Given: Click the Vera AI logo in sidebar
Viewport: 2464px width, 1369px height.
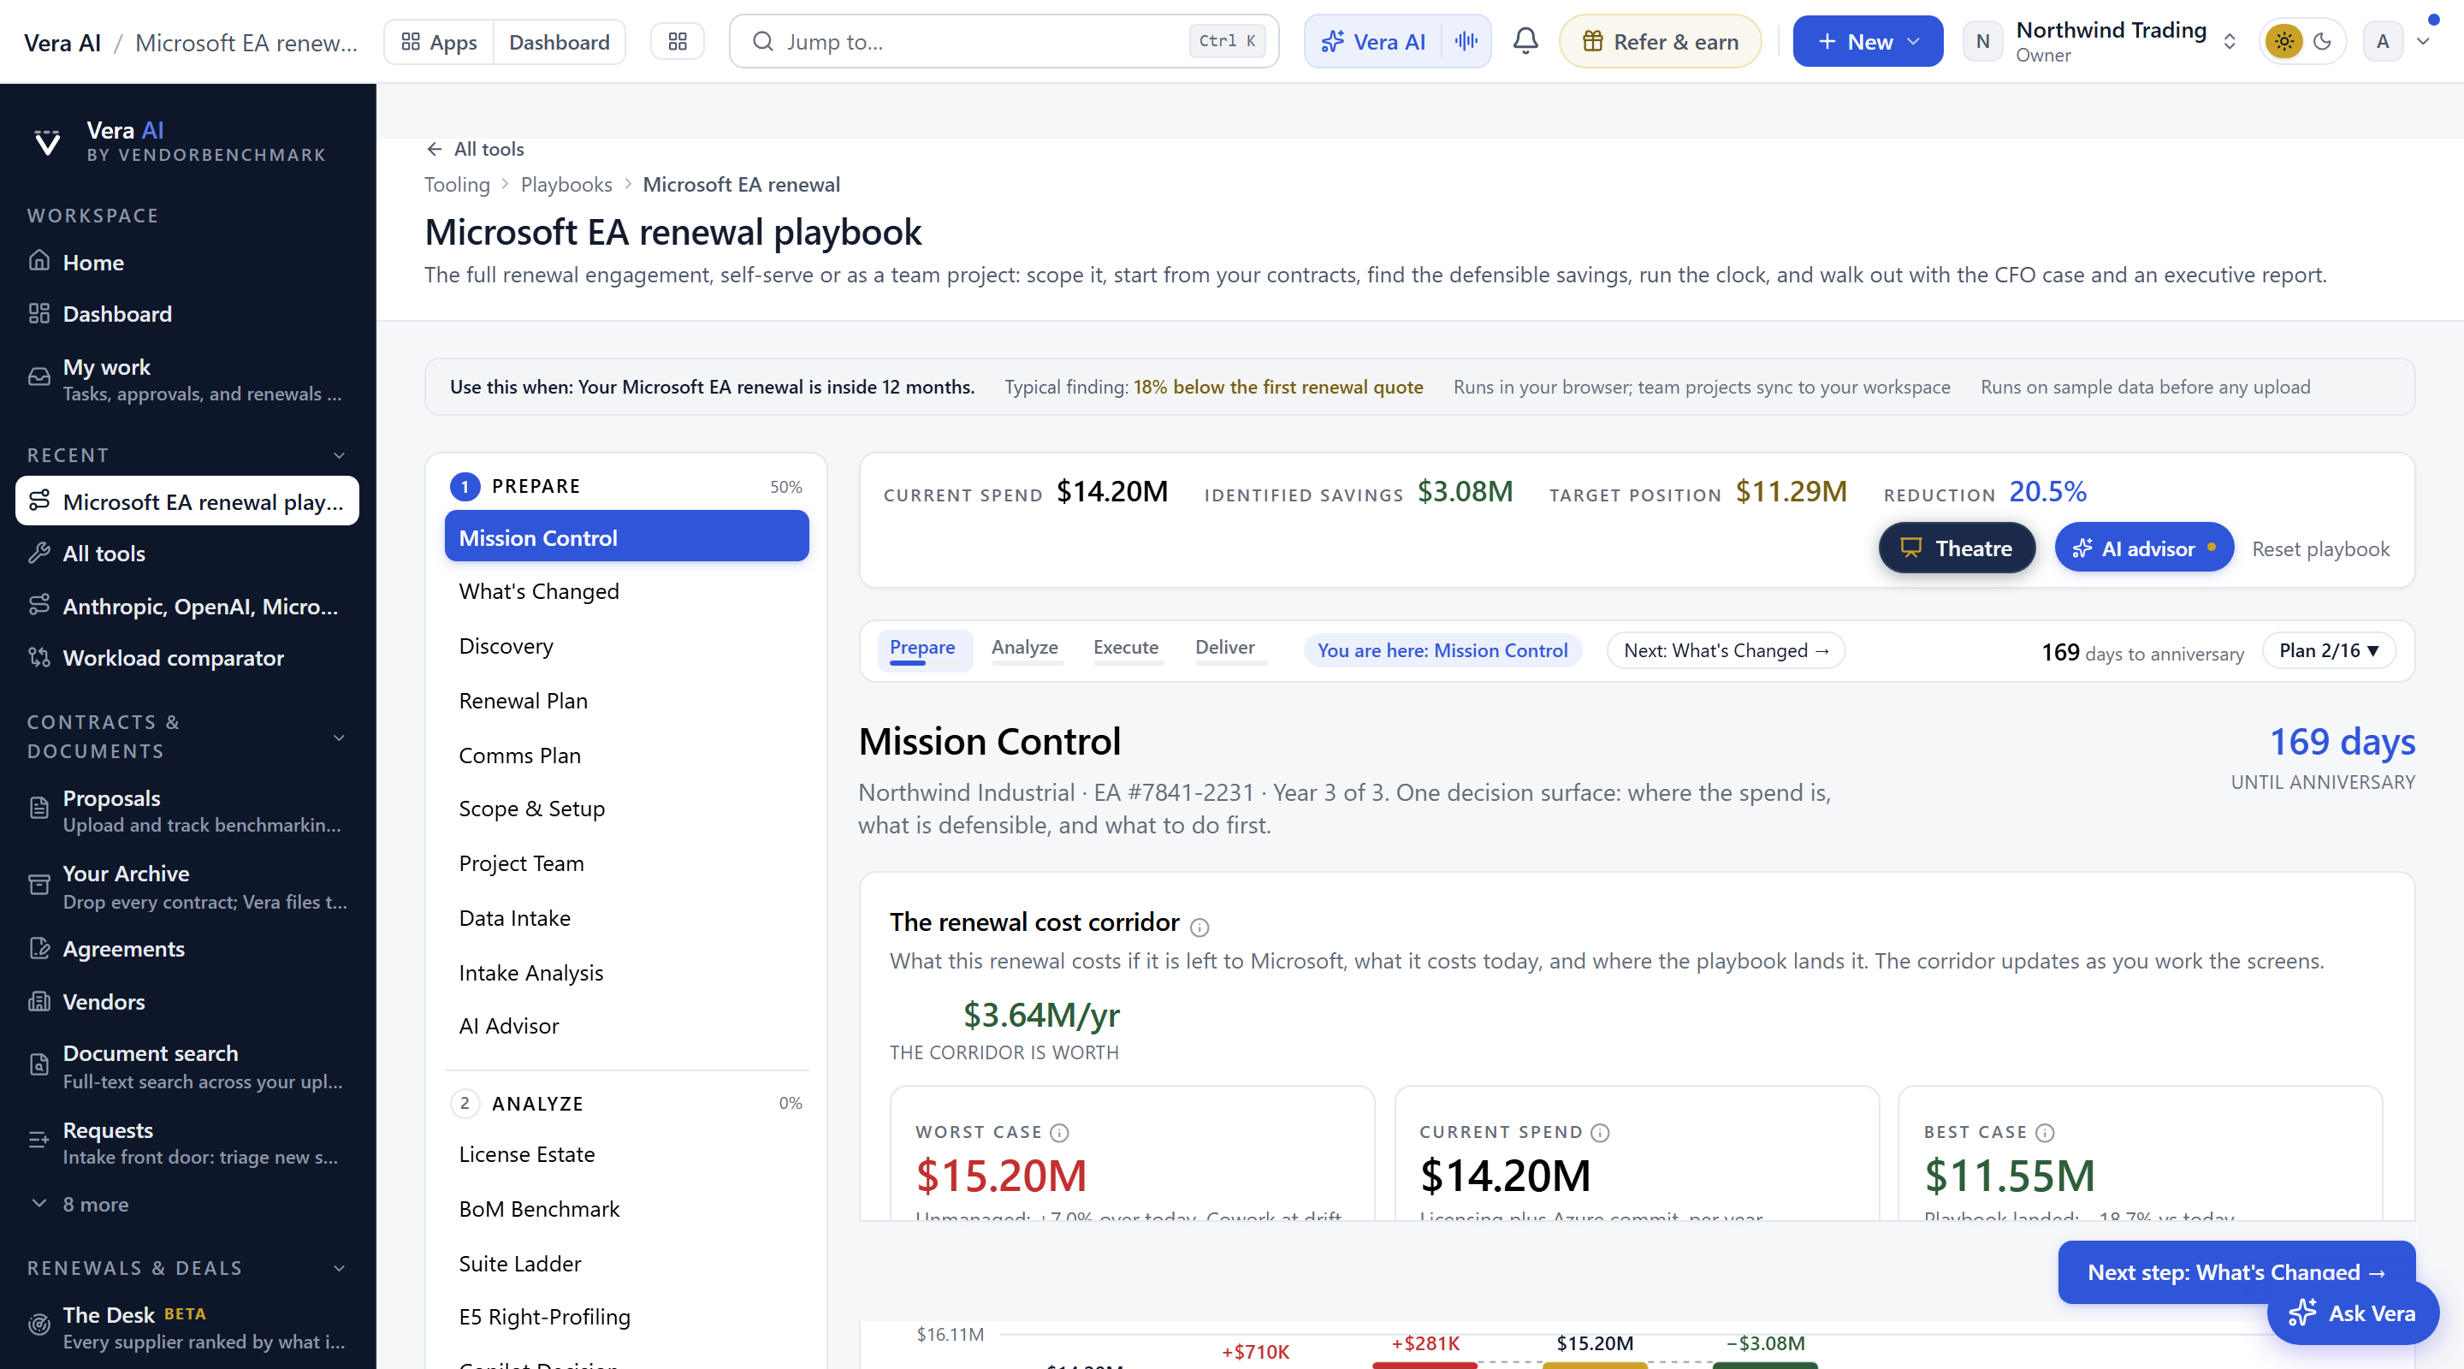Looking at the screenshot, I should click(47, 141).
